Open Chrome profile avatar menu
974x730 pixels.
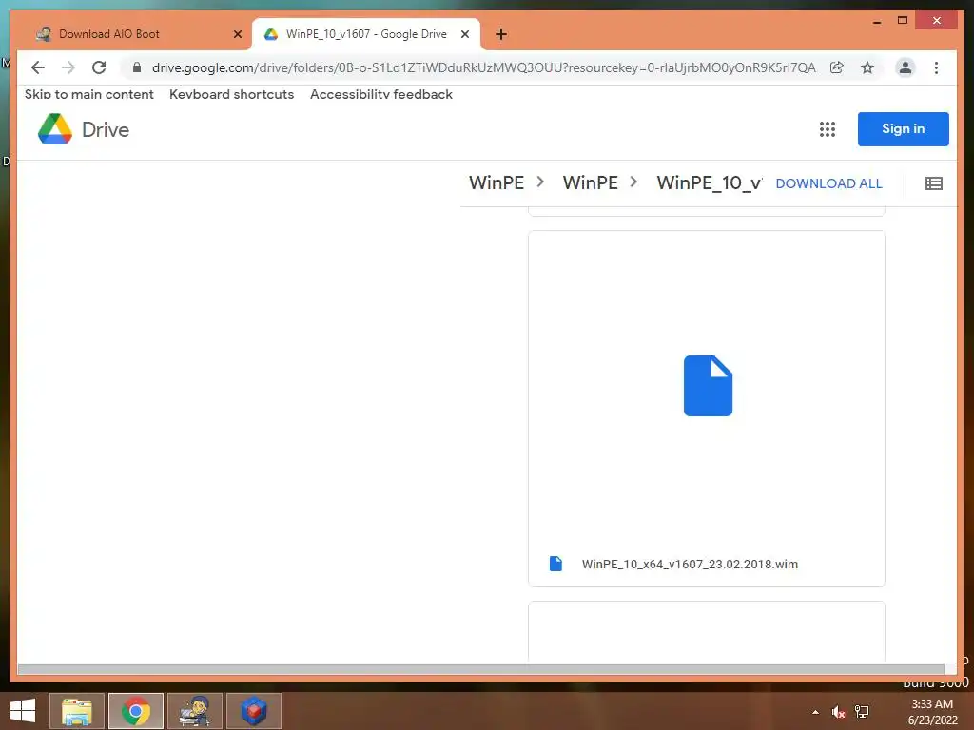point(906,67)
